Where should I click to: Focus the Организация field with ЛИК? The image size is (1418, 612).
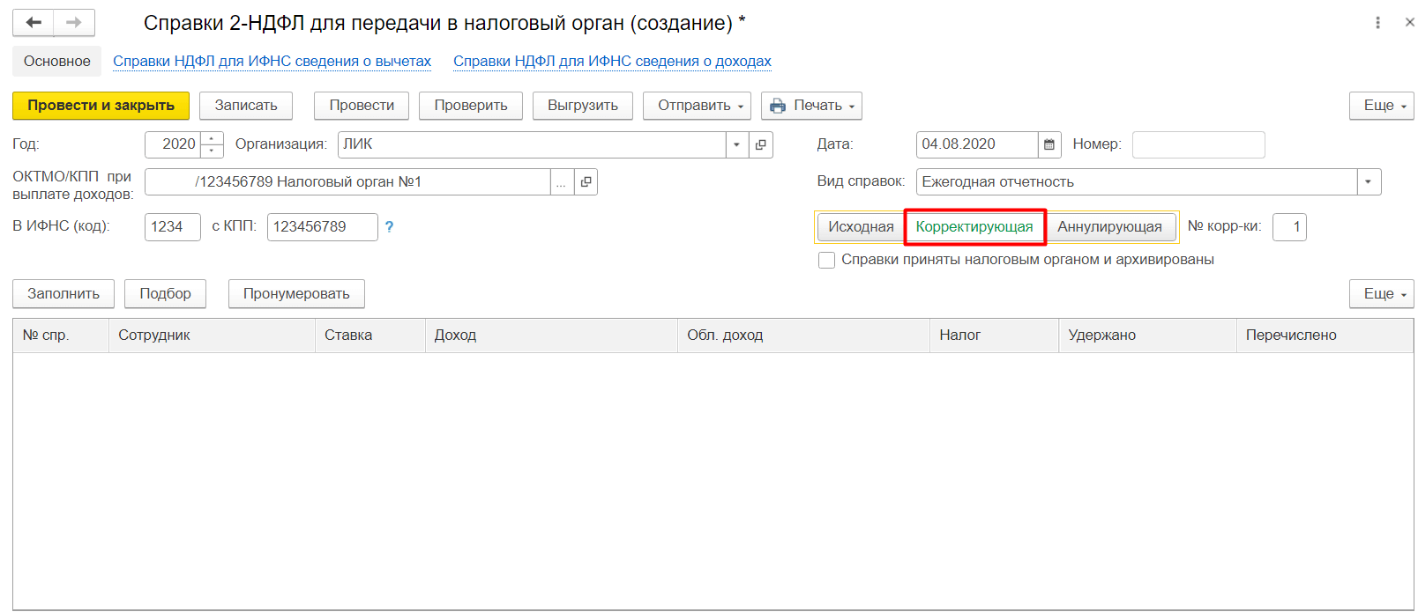pos(532,144)
